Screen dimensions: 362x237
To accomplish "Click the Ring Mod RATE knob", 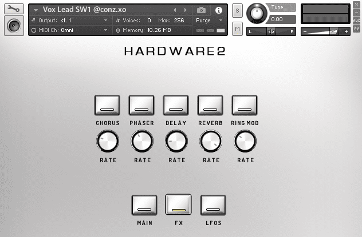I will click(x=245, y=141).
